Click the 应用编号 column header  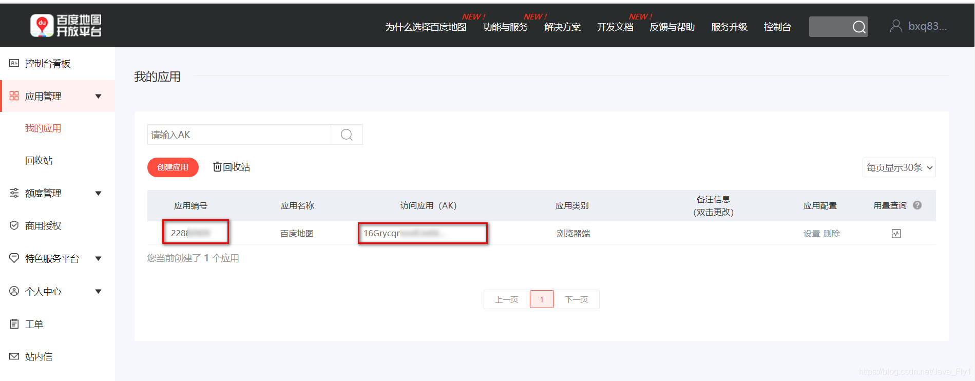(x=190, y=205)
